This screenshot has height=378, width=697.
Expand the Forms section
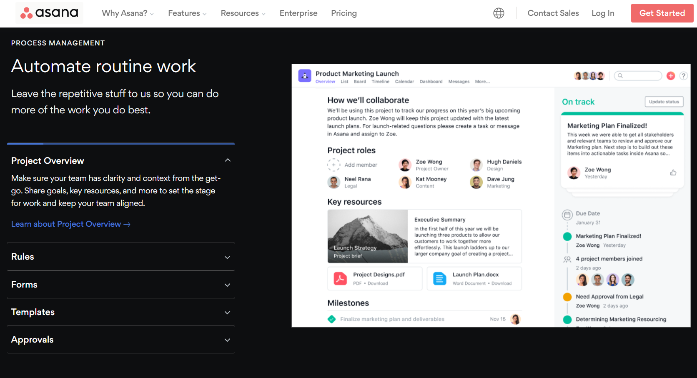228,285
